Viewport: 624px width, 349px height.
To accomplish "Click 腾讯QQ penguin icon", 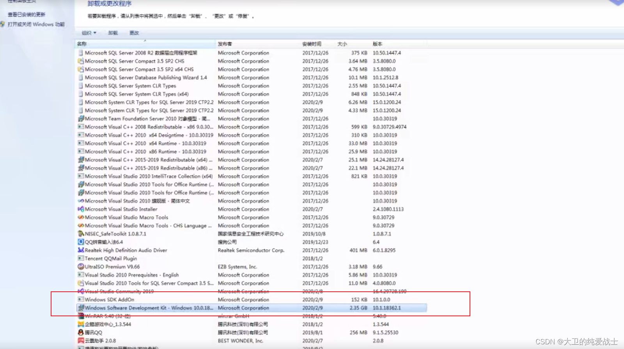I will [81, 333].
